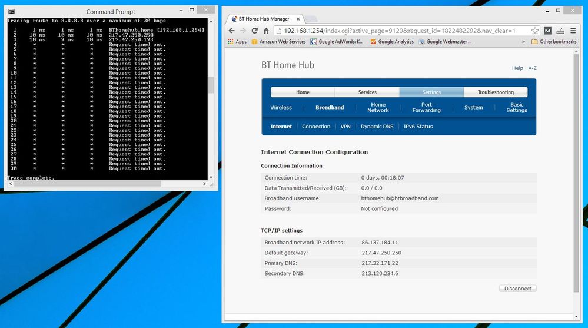
Task: Switch to the Home tab
Action: (303, 92)
